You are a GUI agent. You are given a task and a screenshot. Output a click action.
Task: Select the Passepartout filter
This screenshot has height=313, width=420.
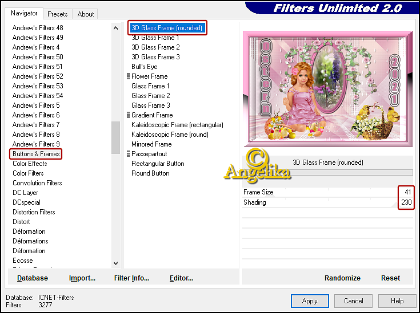(x=149, y=154)
